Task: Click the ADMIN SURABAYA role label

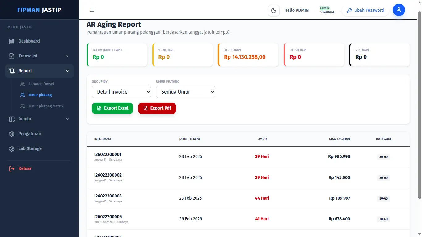Action: [x=327, y=10]
